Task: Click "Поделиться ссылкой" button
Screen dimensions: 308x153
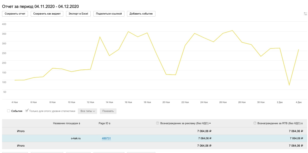Action: tap(109, 14)
